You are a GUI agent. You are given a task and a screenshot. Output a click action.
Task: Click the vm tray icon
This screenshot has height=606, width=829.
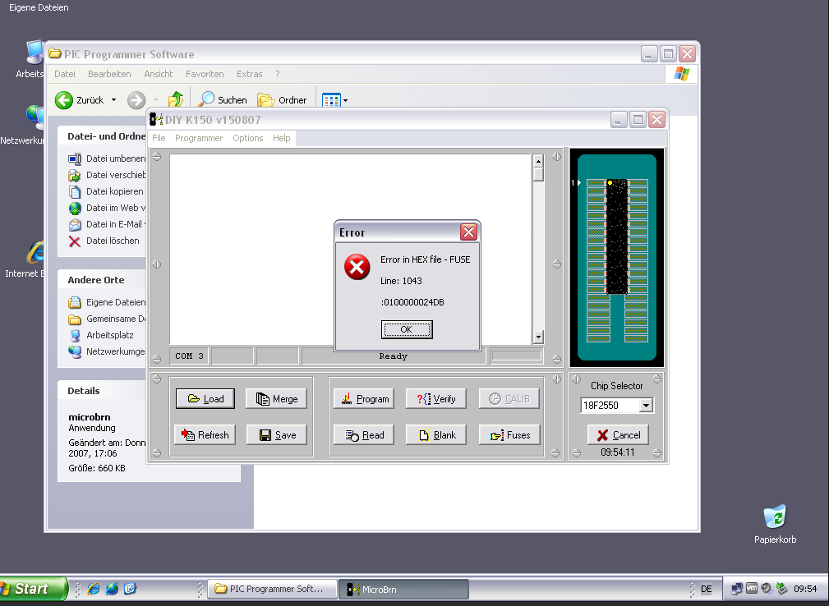tap(751, 588)
